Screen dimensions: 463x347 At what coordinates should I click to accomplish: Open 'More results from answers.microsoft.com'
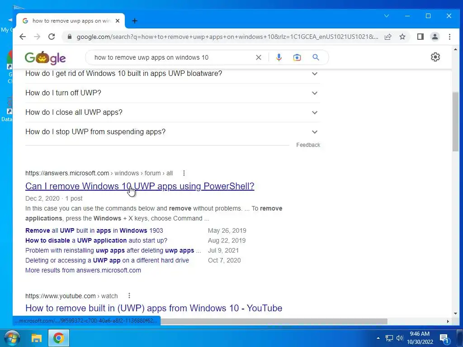coord(83,270)
